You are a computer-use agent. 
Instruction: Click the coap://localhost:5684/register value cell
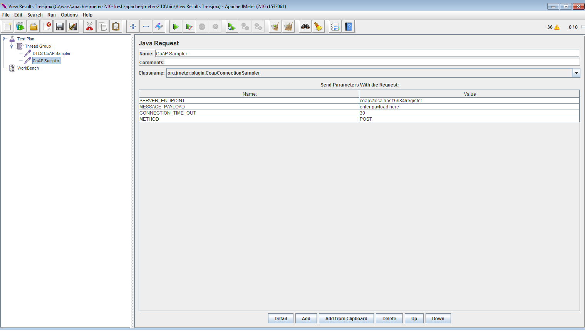pos(469,100)
